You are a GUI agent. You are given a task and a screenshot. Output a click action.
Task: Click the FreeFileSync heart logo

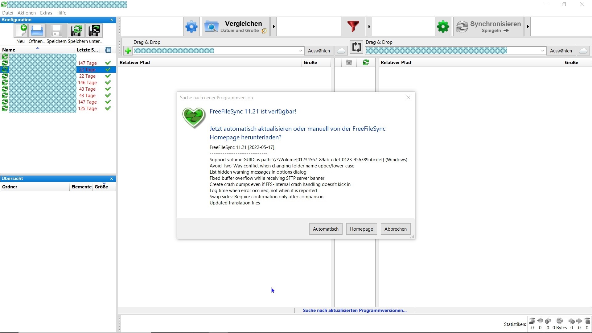pos(194,118)
